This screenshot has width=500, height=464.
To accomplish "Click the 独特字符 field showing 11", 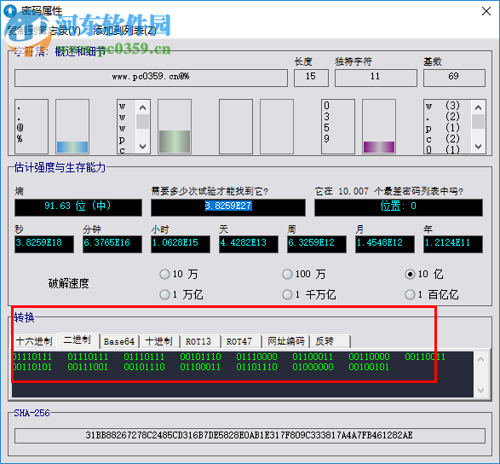I will (x=376, y=78).
